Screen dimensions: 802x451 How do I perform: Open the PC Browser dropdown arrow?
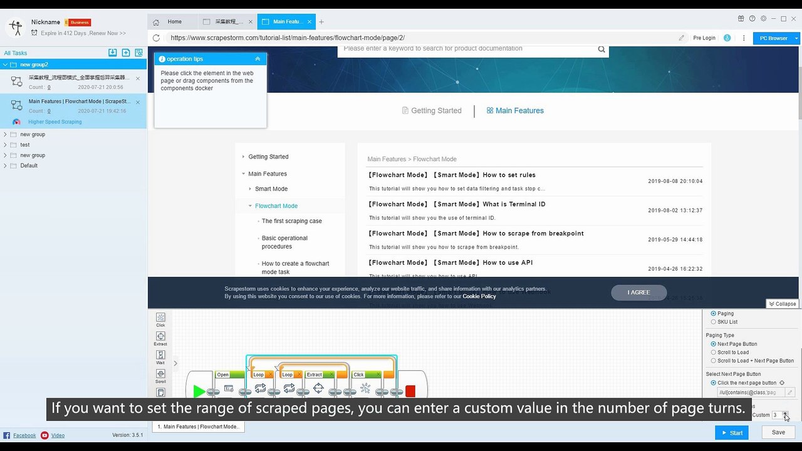796,38
